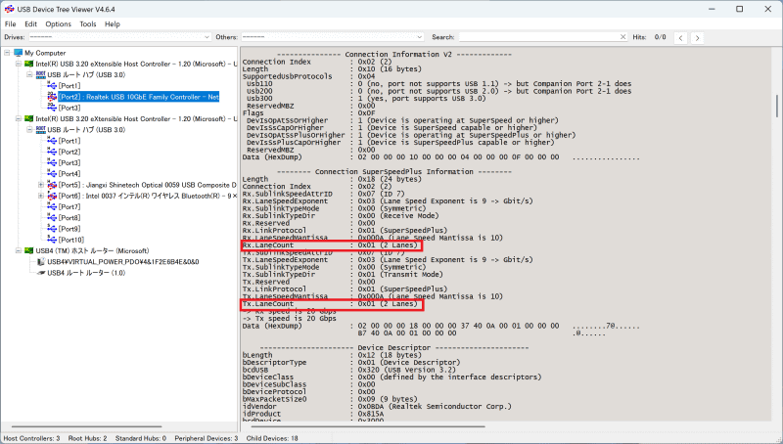Select the Port7 USB icon
Viewport: 783px width, 444px height.
(x=52, y=206)
